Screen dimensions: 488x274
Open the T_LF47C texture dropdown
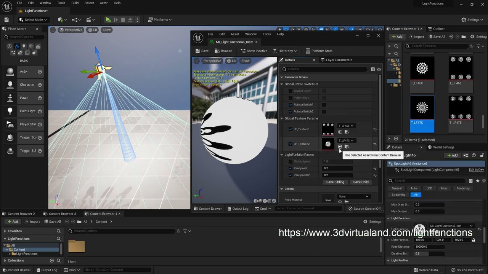[346, 140]
